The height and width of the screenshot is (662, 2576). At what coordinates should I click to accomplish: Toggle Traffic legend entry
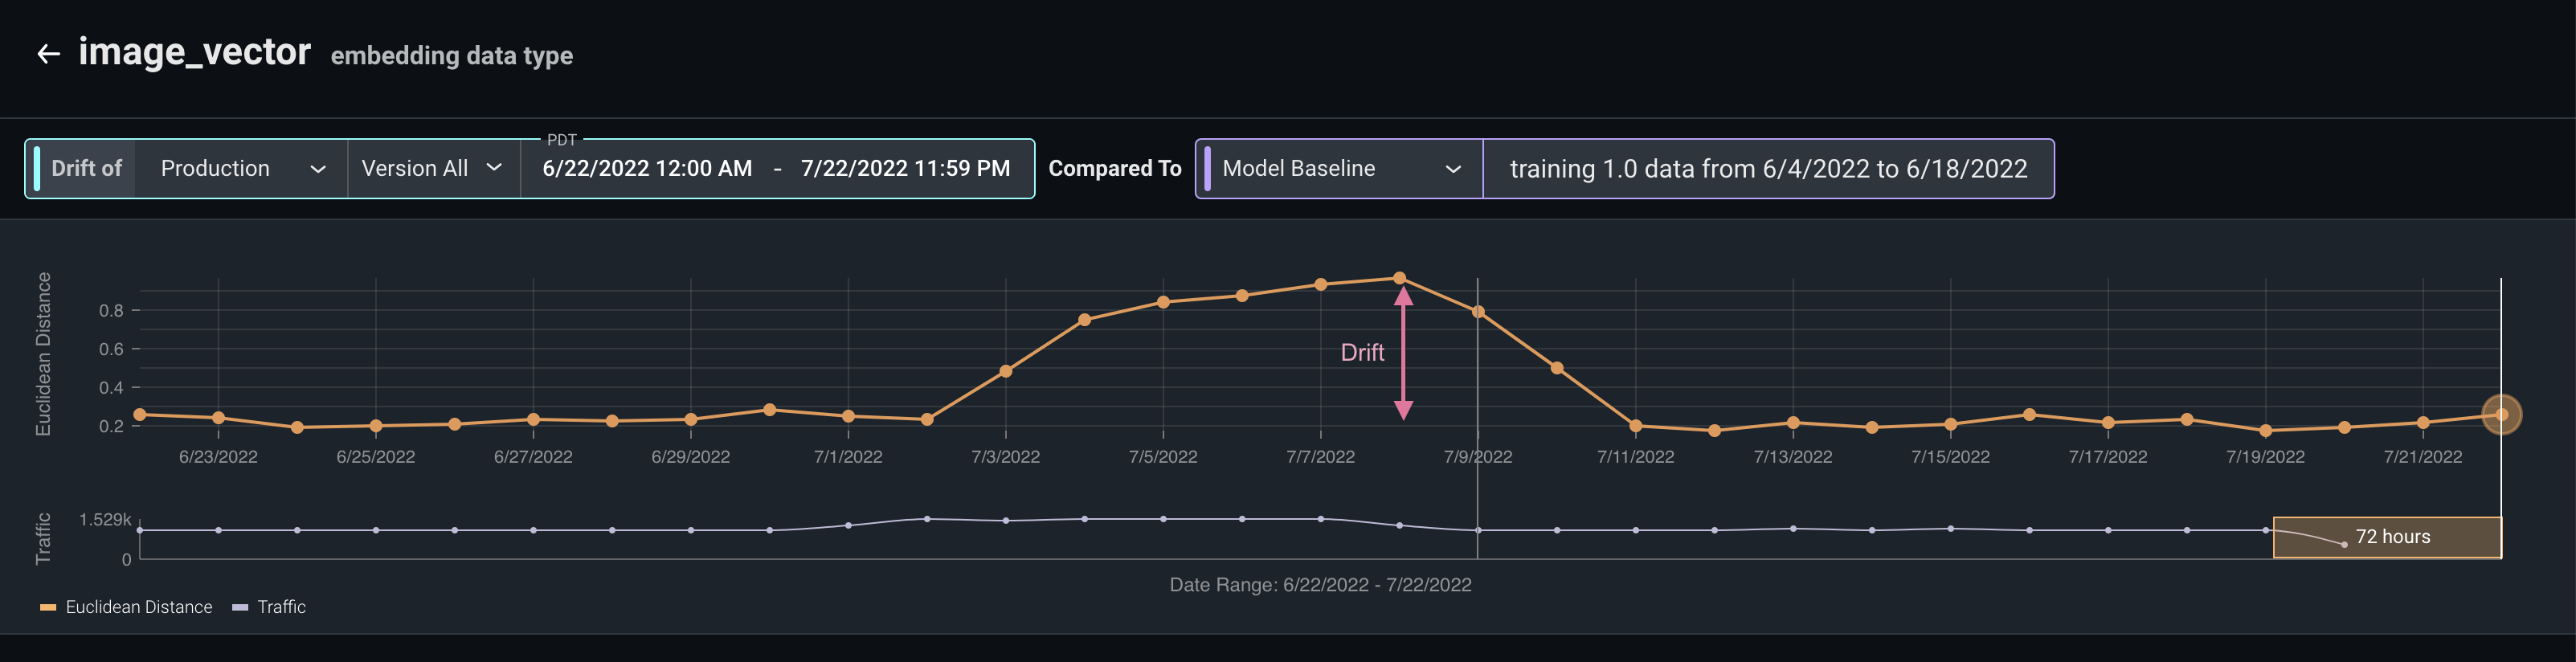point(269,607)
